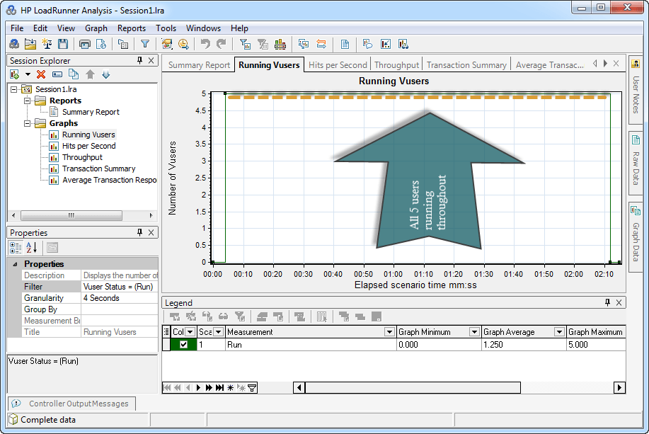Open the Measurement column dropdown in Legend
The width and height of the screenshot is (649, 434).
[389, 332]
